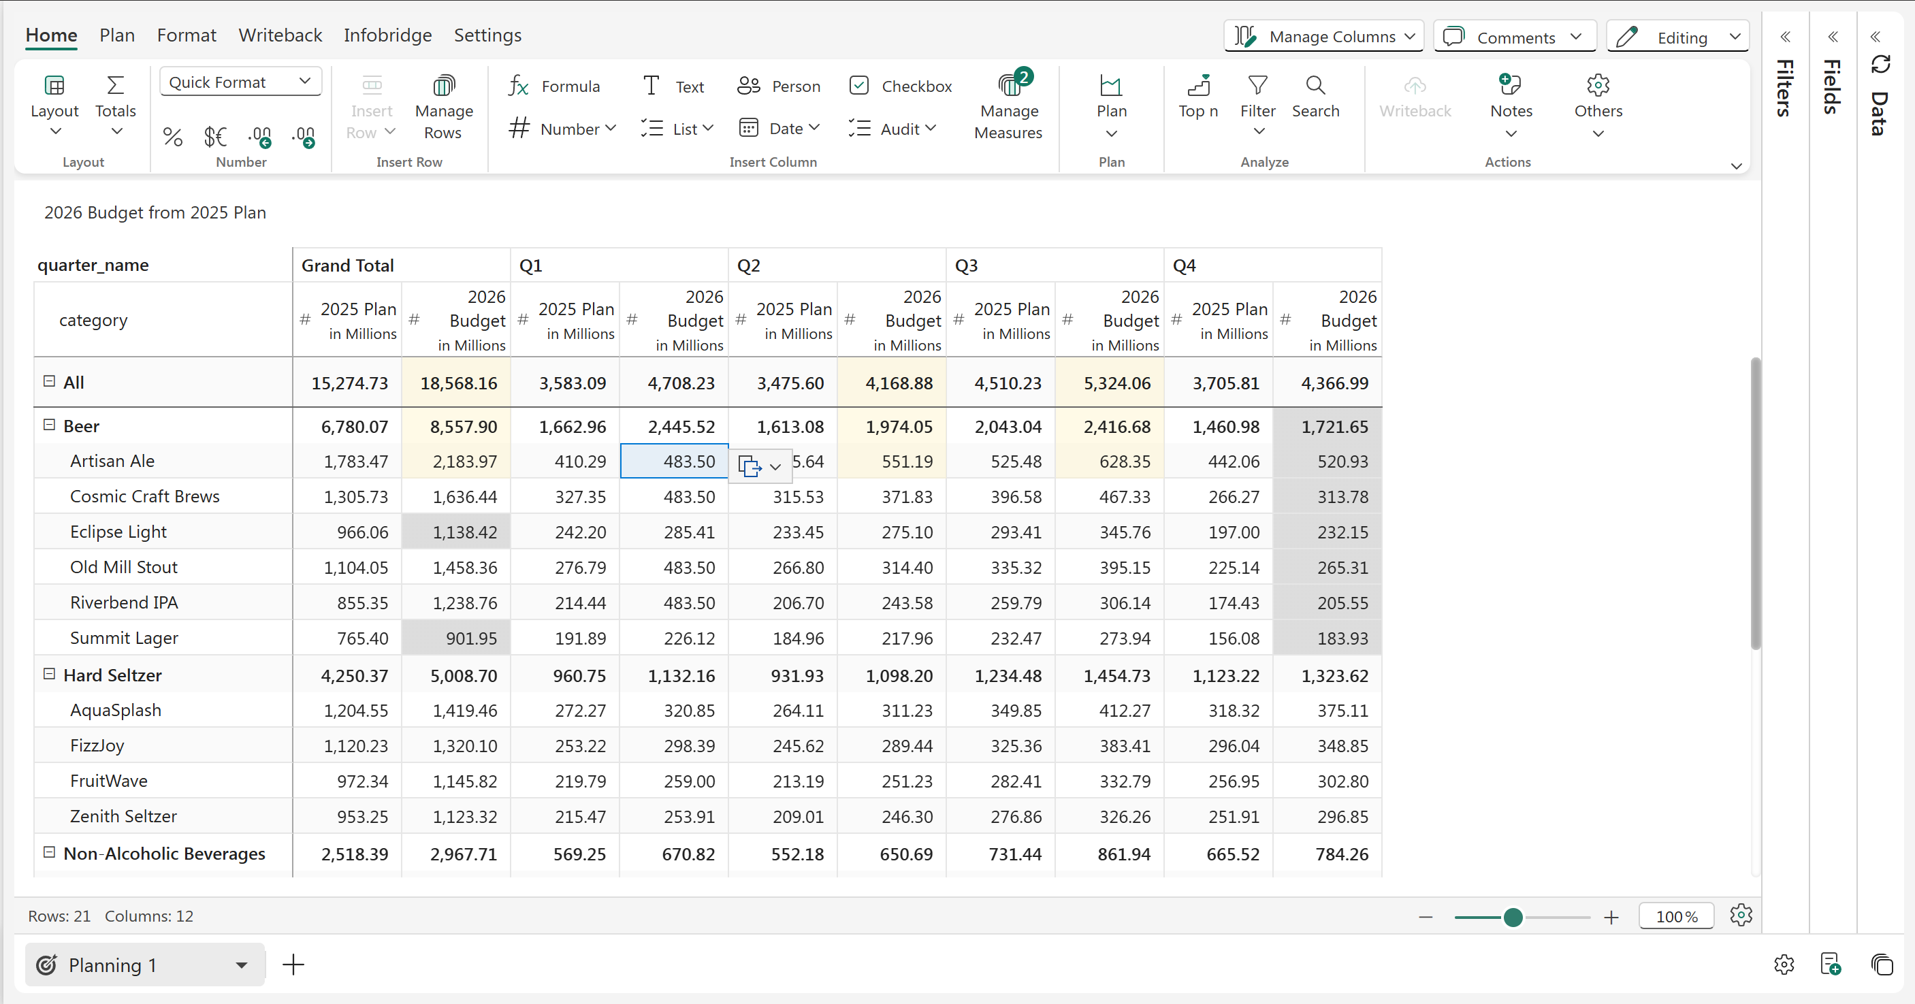Insert a Checkbox column
The width and height of the screenshot is (1915, 1004).
click(899, 86)
